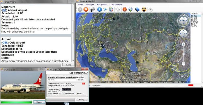Click the map zoom slider handle
This screenshot has width=203, height=105.
pyautogui.click(x=183, y=54)
